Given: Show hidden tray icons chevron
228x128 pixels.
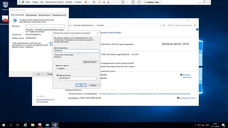Looking at the screenshot, I should [196, 125].
